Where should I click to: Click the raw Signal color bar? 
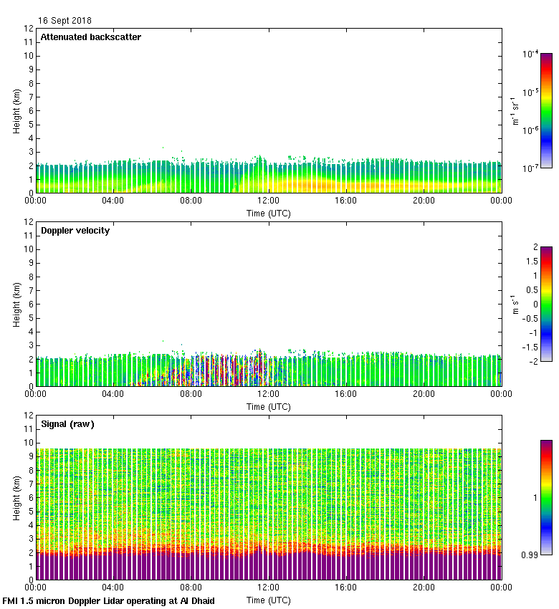point(546,497)
